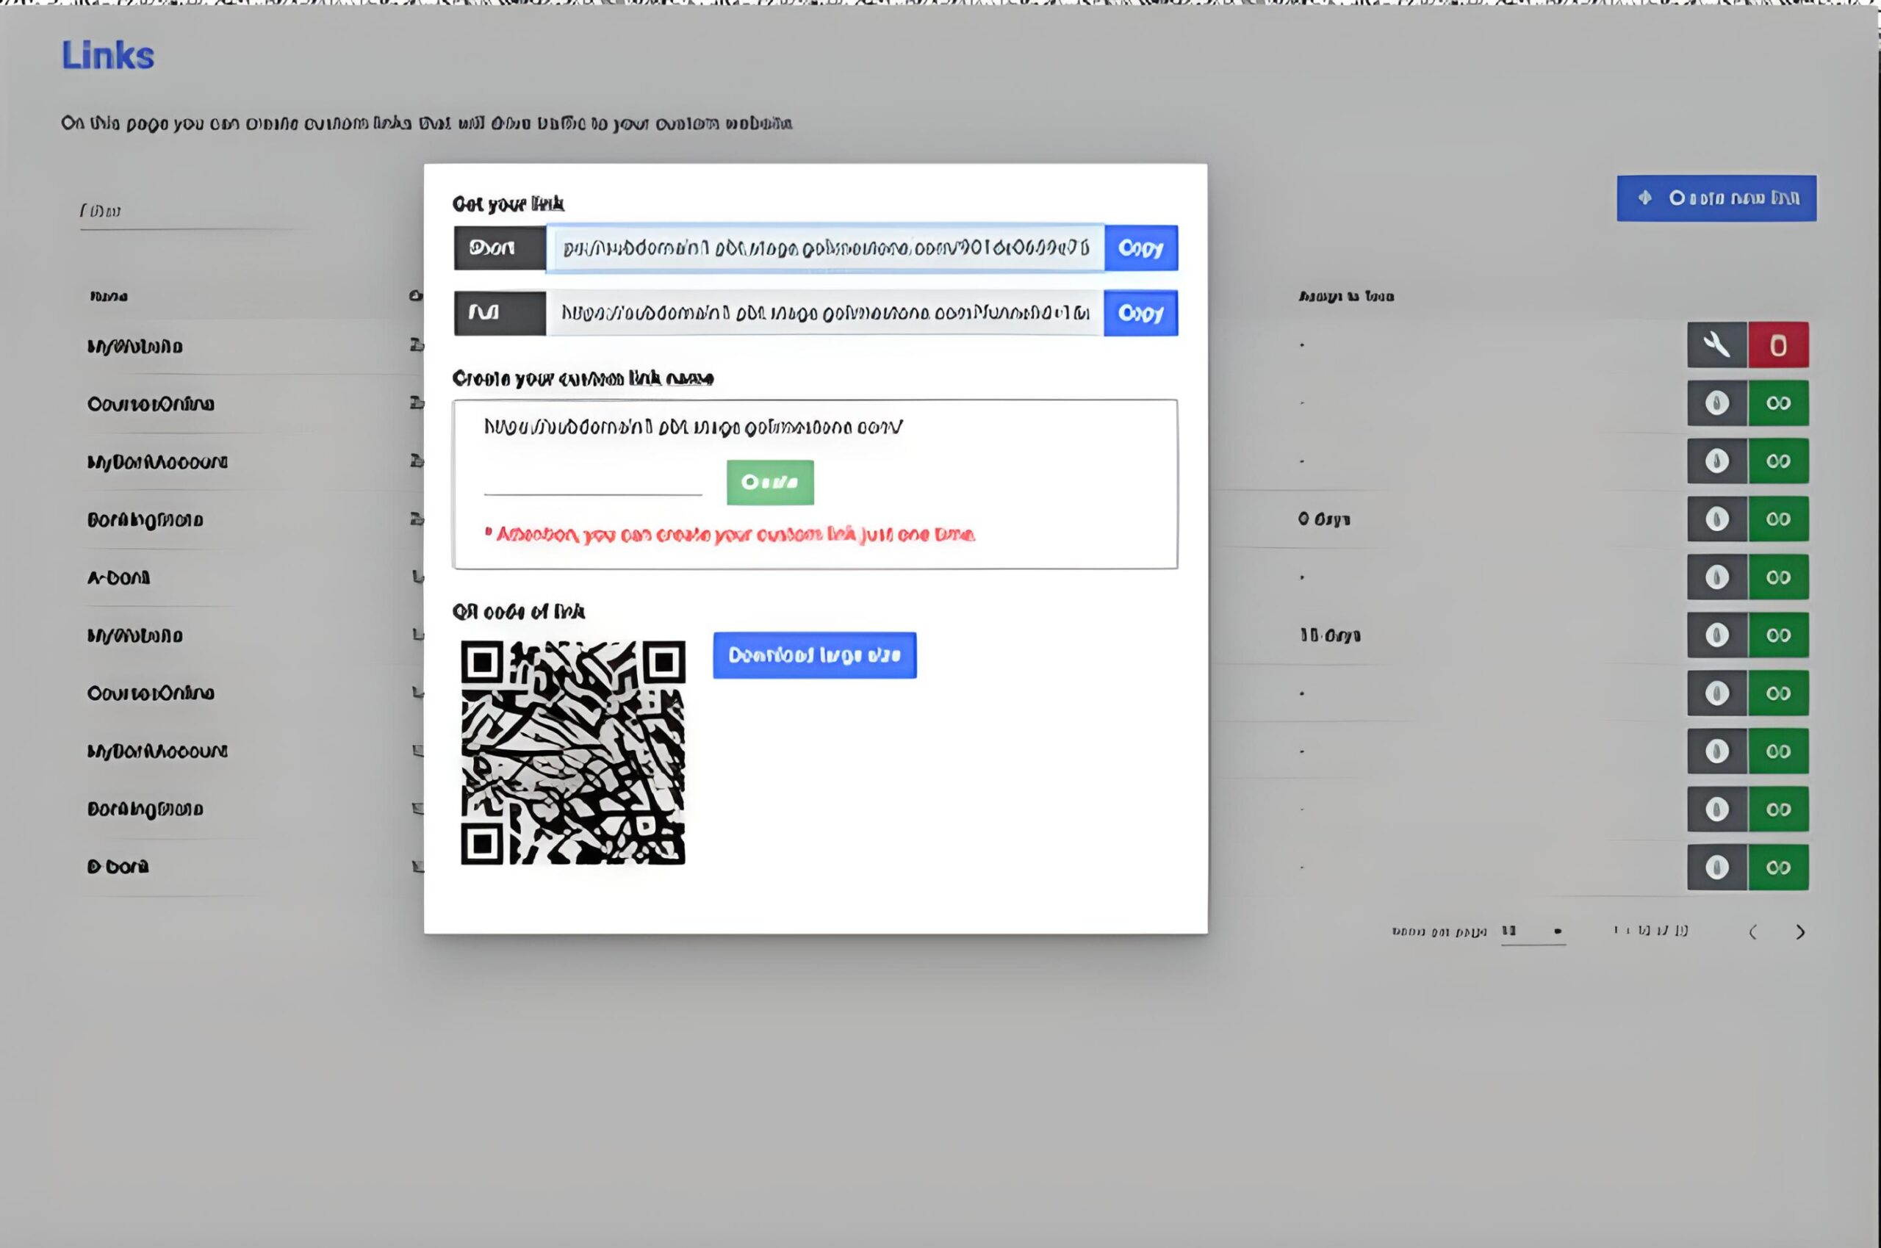Click the green link icon in the third row
This screenshot has width=1881, height=1248.
click(1778, 461)
